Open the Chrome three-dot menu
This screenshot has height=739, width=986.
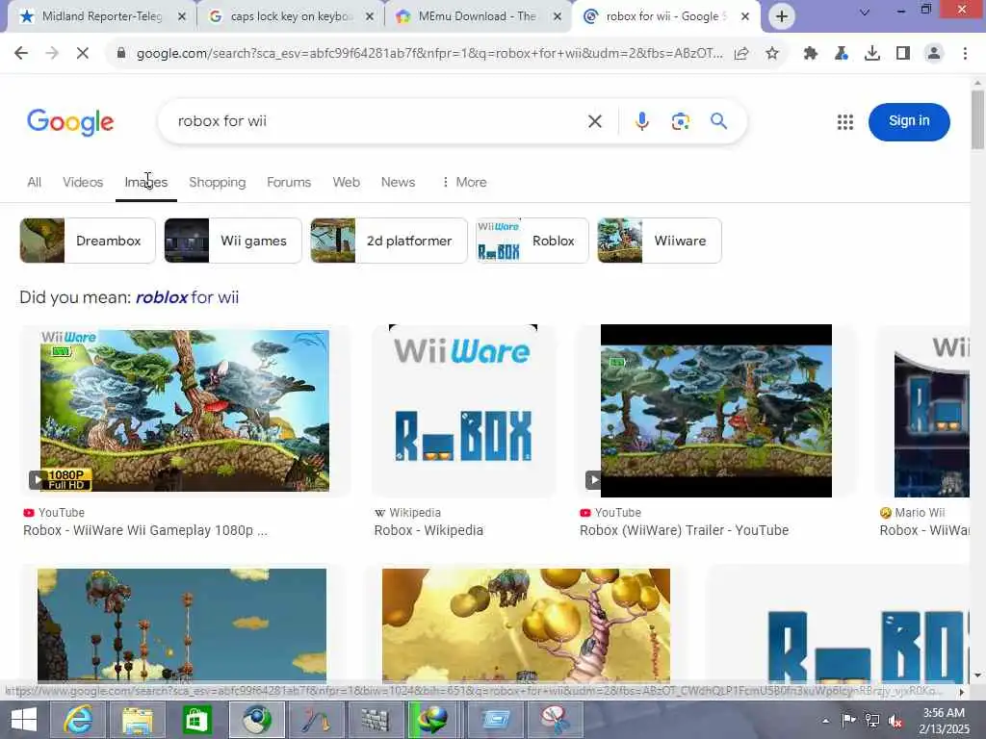tap(965, 54)
